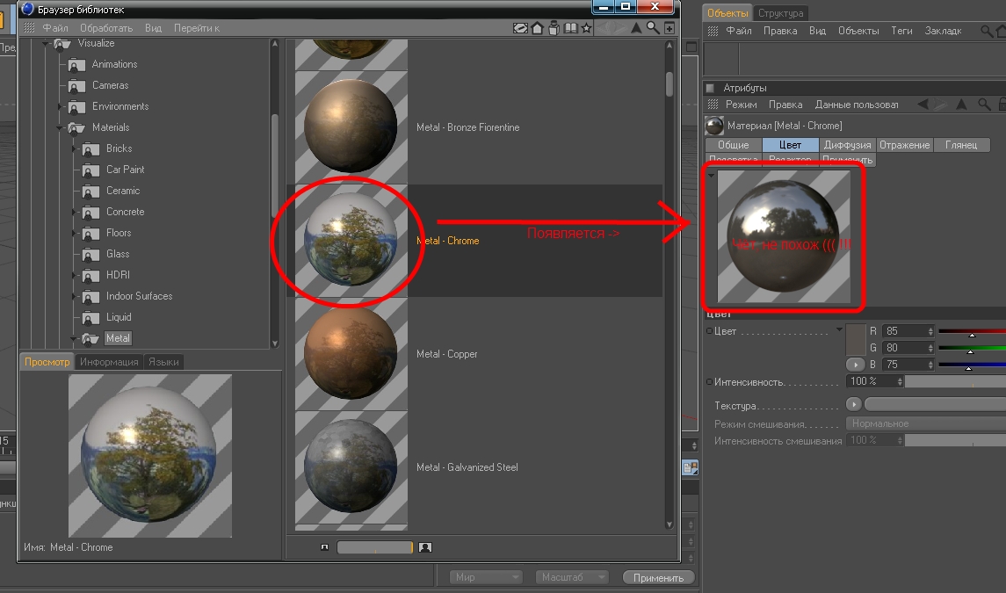The width and height of the screenshot is (1006, 593).
Task: Click the book catalog icon in browser toolbar
Action: click(x=570, y=28)
